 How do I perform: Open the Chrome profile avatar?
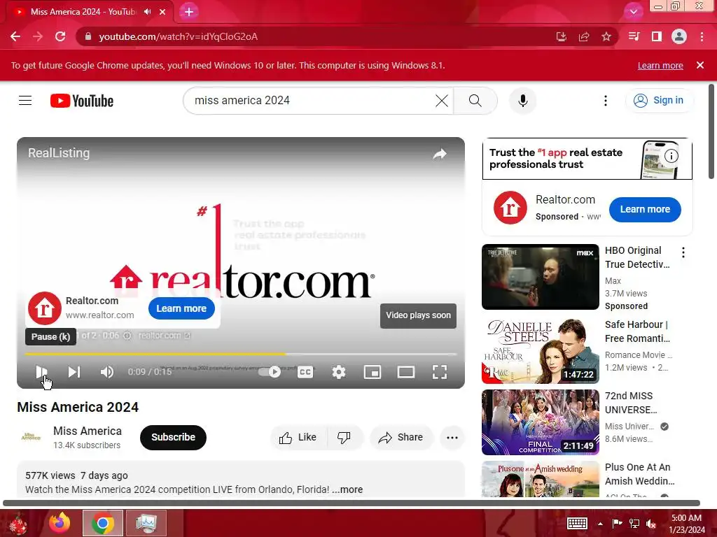[679, 36]
